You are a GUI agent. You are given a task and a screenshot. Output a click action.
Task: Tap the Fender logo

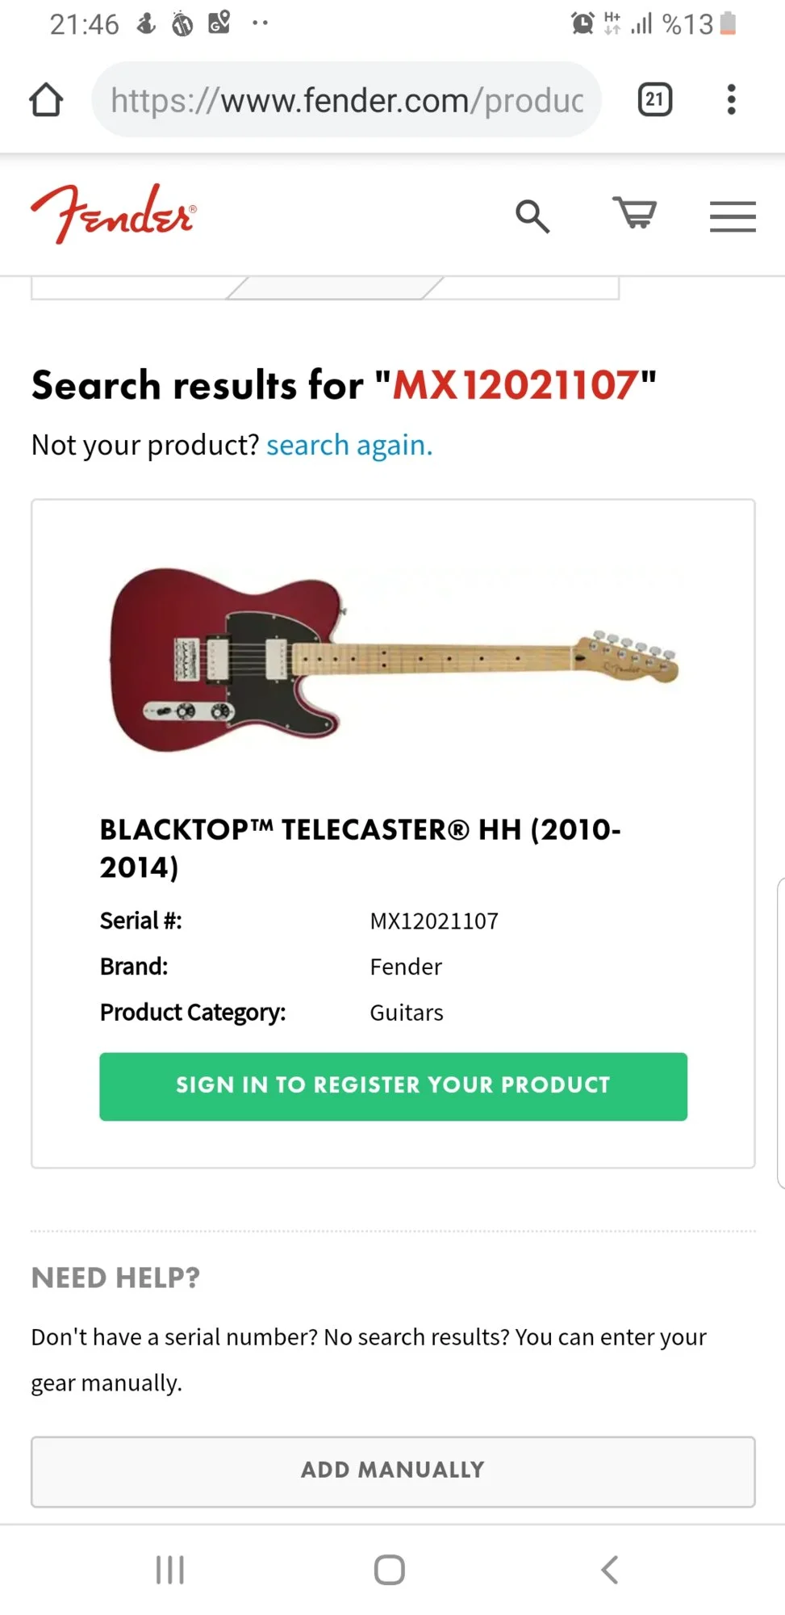(x=113, y=214)
